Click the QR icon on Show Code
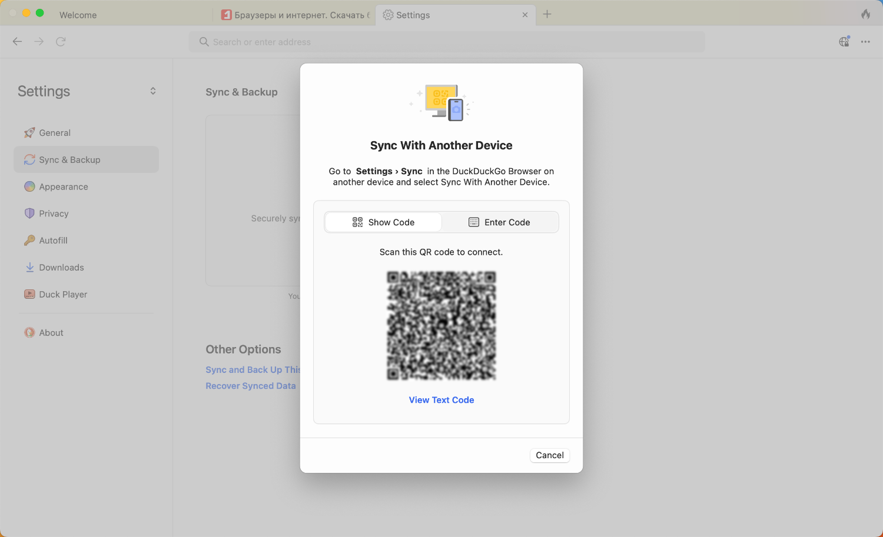 point(357,222)
